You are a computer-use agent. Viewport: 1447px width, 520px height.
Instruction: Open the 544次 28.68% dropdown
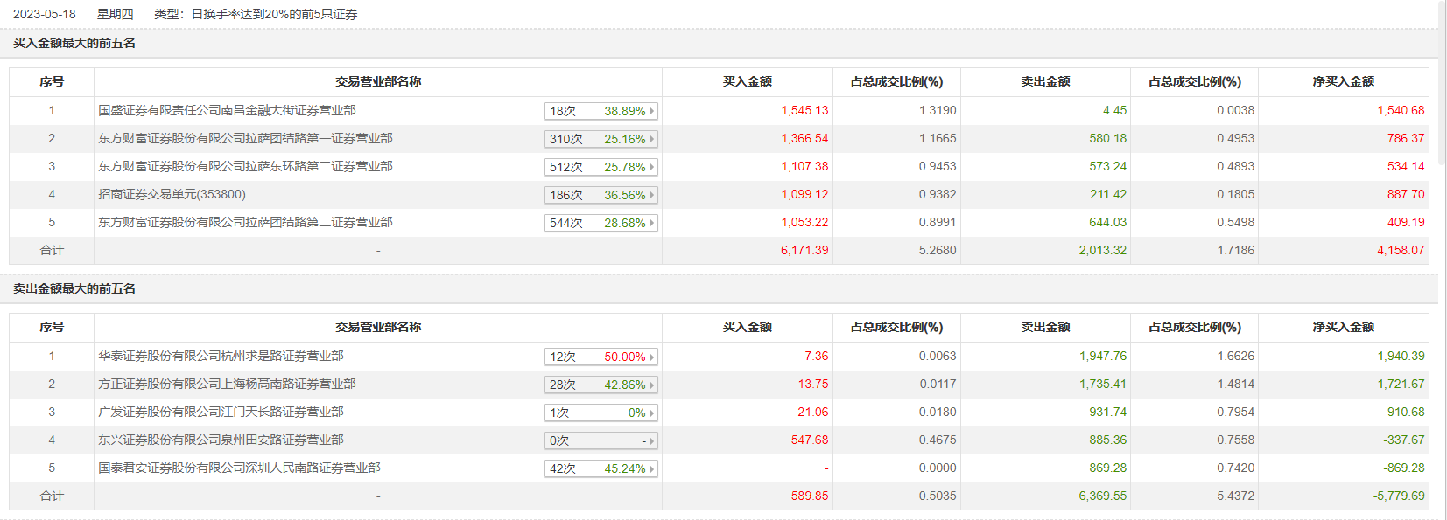(601, 223)
